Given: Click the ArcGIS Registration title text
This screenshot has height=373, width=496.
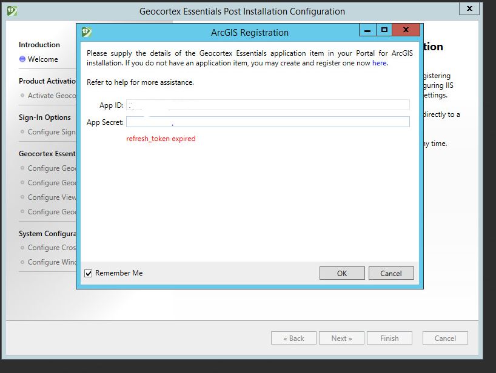Looking at the screenshot, I should pyautogui.click(x=250, y=33).
